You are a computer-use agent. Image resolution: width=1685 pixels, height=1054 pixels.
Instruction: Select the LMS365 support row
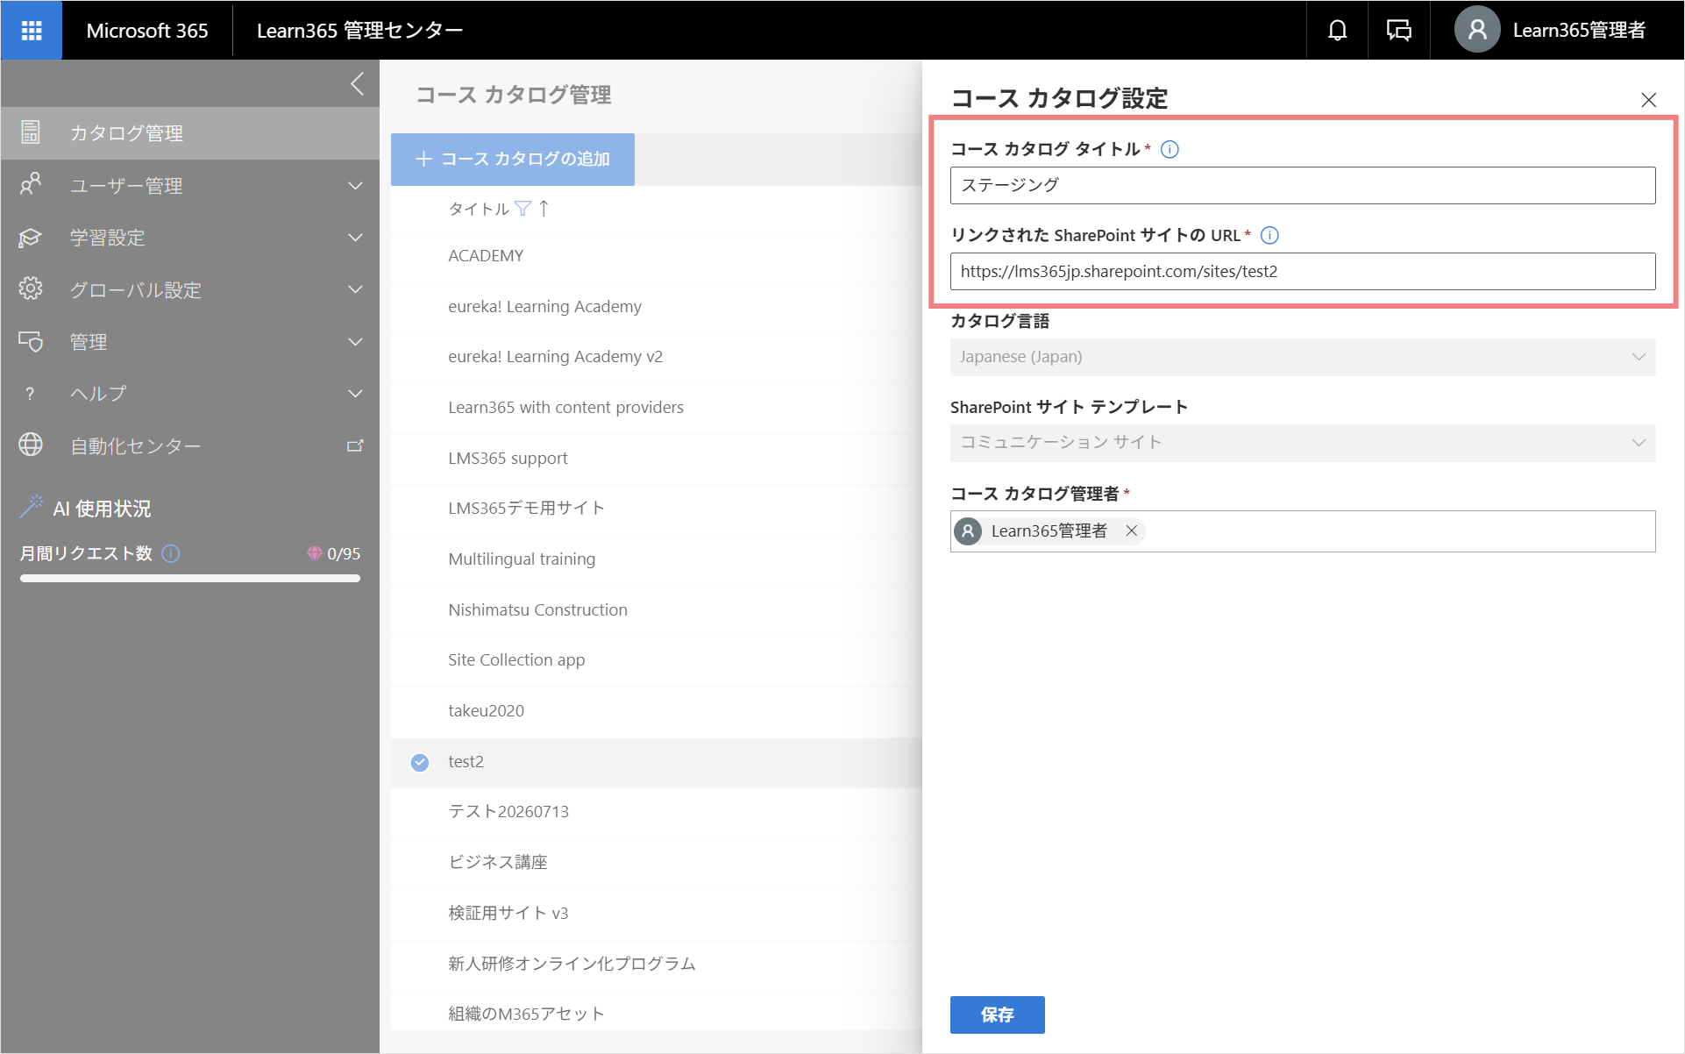point(657,459)
